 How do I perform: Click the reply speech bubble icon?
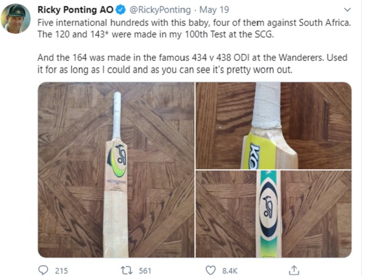click(44, 270)
